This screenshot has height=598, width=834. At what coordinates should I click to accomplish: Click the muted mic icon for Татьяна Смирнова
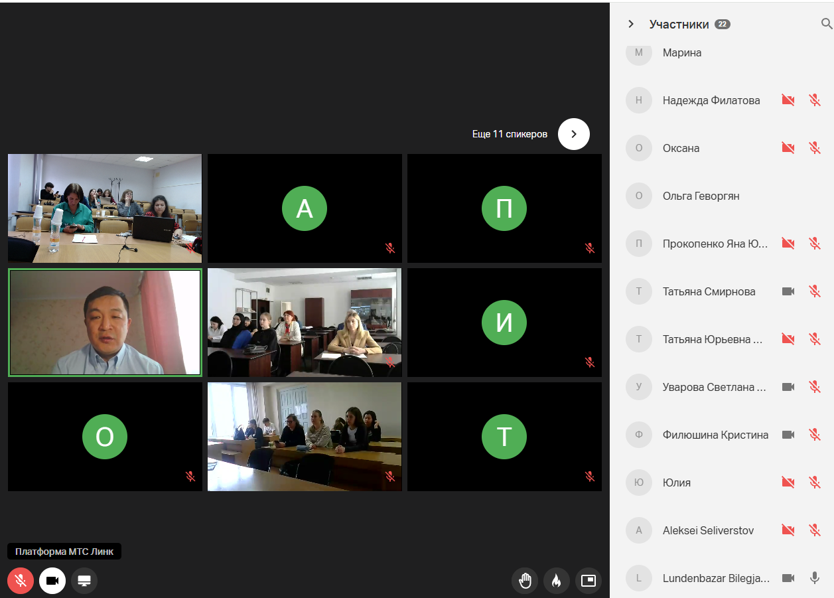tap(815, 291)
